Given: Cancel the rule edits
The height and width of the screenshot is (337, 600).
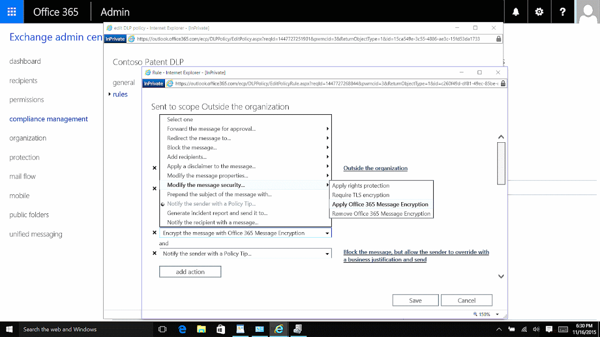Looking at the screenshot, I should click(466, 300).
